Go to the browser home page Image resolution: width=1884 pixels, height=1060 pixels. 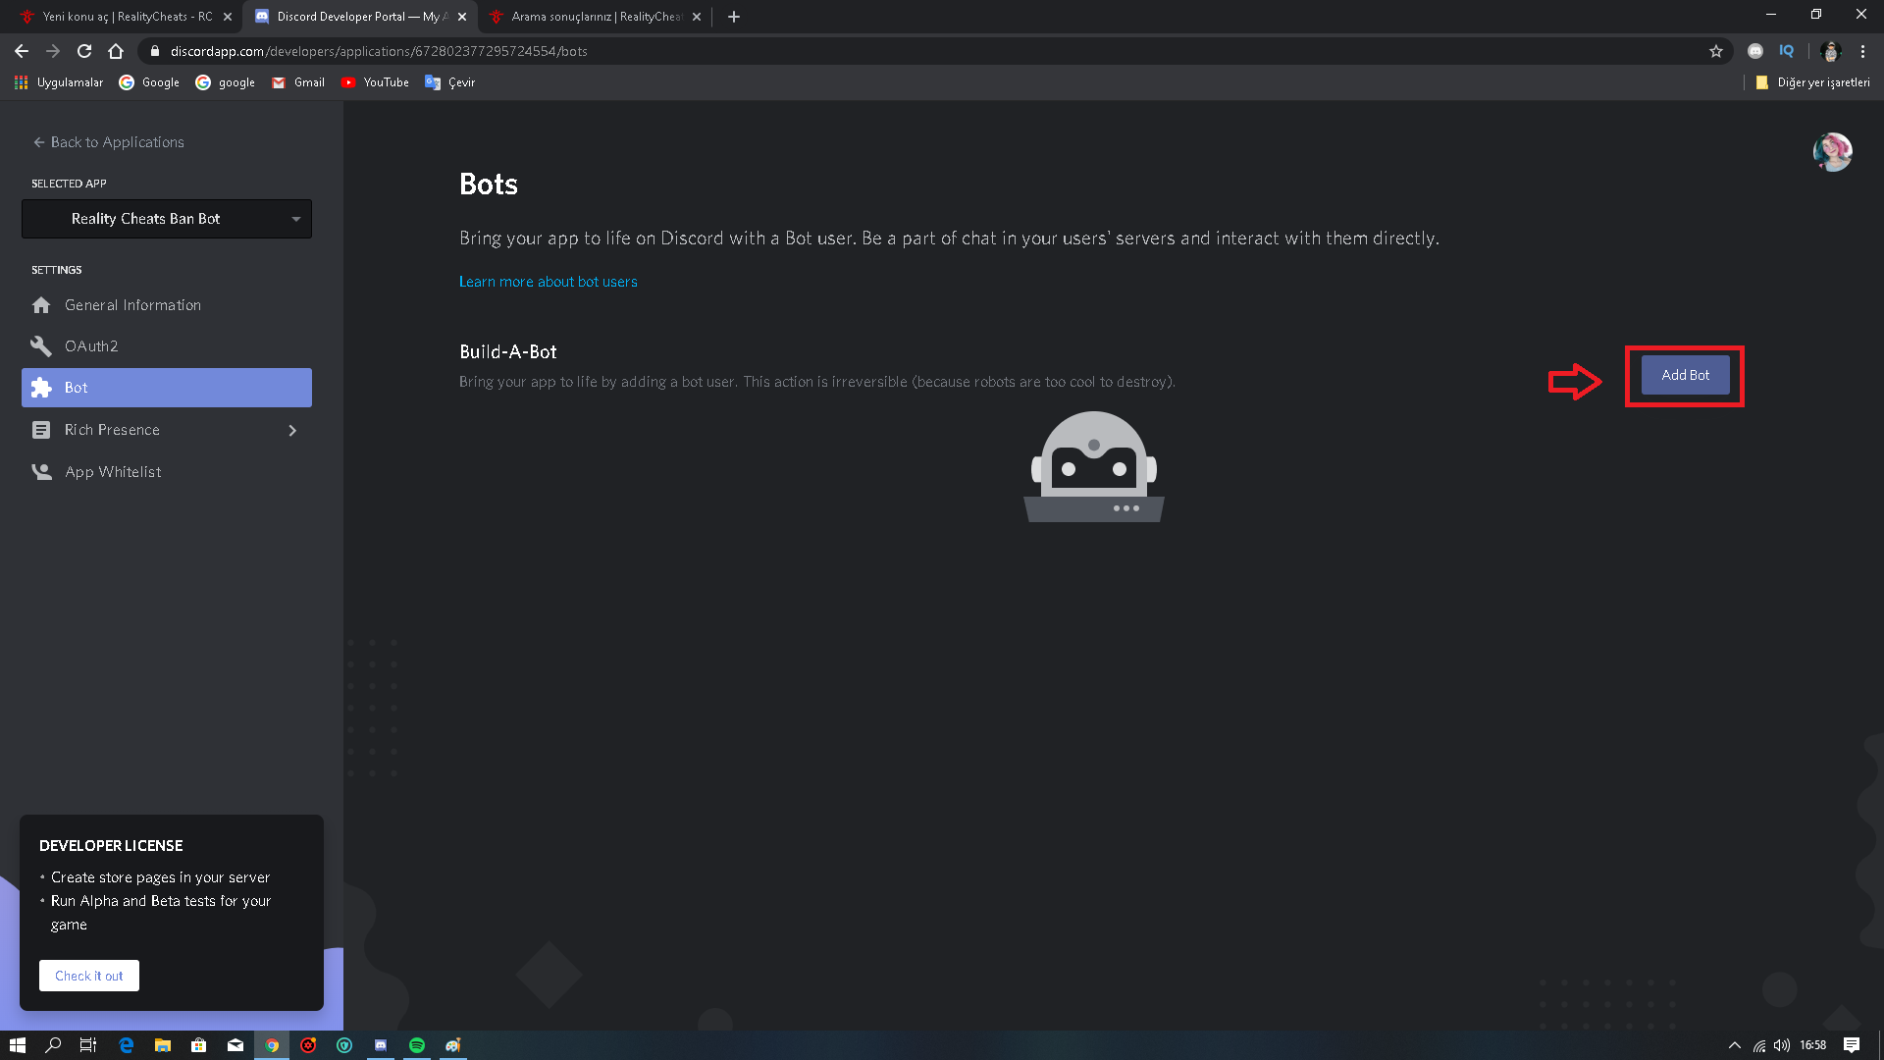point(116,51)
